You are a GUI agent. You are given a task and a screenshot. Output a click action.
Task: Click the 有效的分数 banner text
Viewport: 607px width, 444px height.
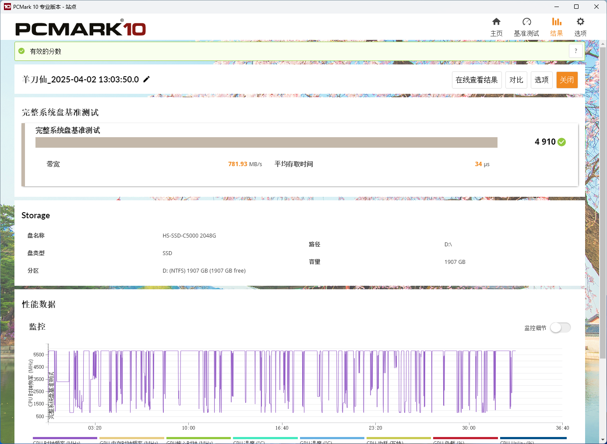coord(46,51)
